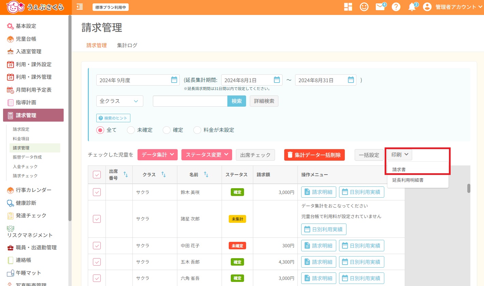The height and width of the screenshot is (286, 484).
Task: Click the account avatar icon
Action: coord(427,7)
